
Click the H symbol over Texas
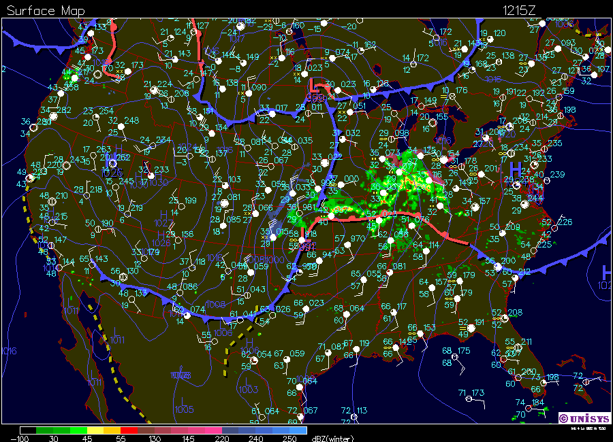pos(249,342)
